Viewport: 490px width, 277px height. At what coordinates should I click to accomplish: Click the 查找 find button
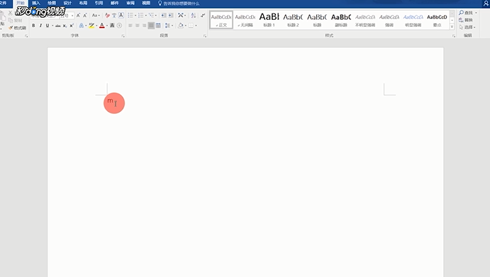pos(467,13)
